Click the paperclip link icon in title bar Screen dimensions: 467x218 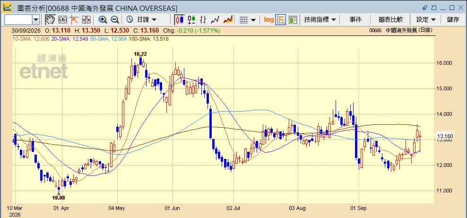coord(425,8)
